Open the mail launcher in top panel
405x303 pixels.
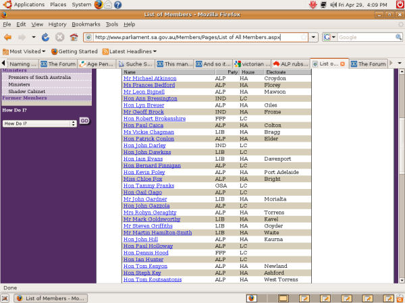tap(108, 5)
